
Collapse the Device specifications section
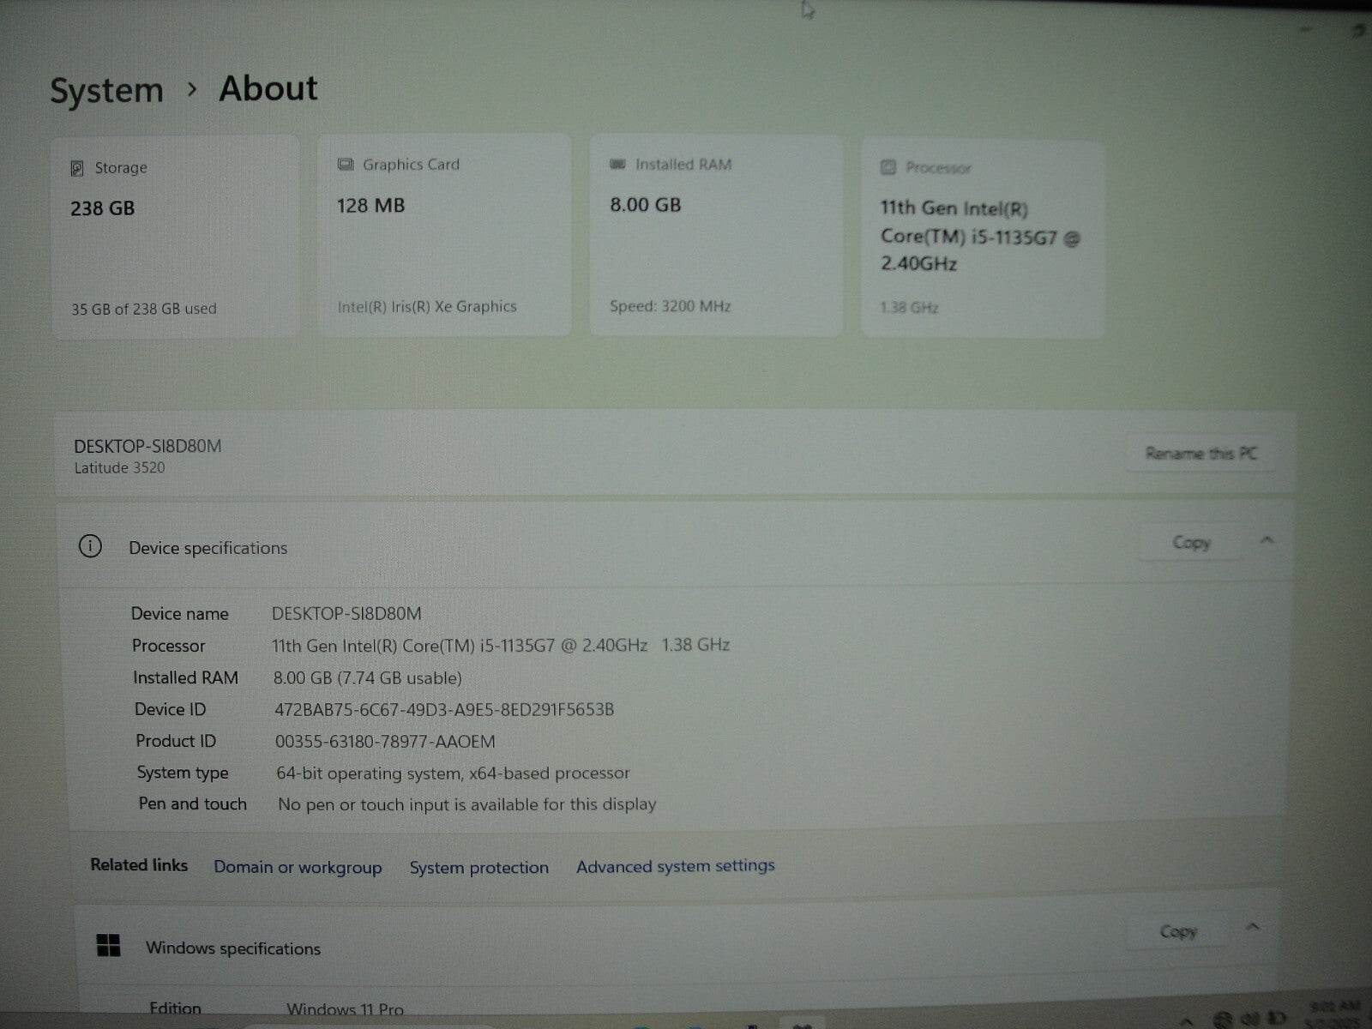(1267, 541)
